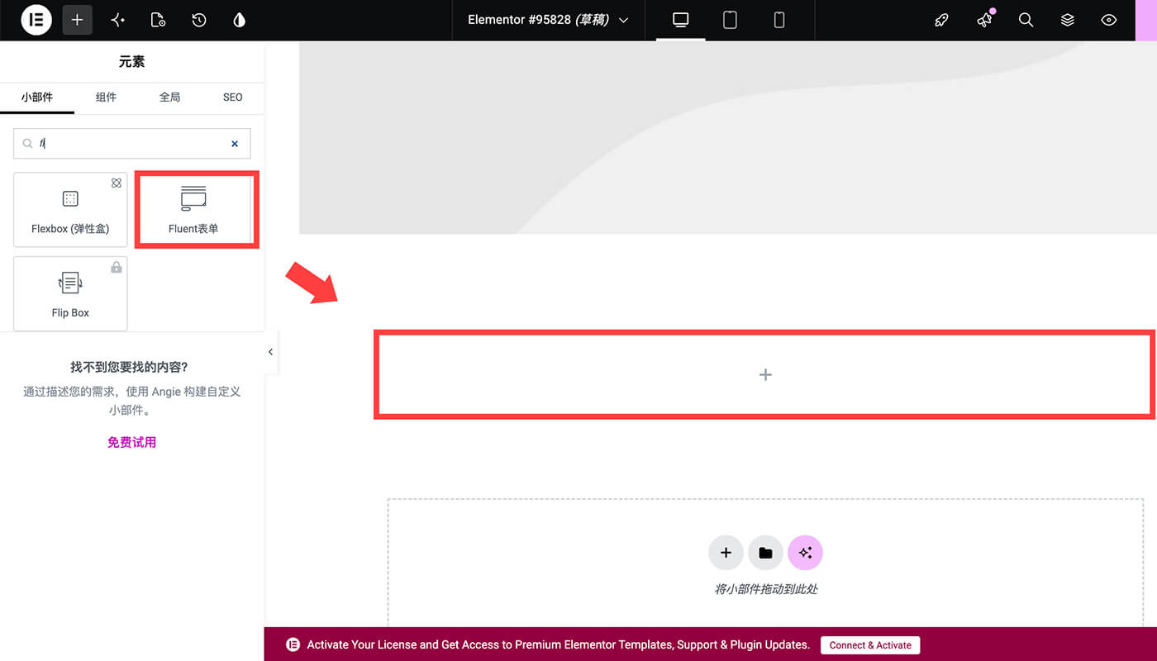This screenshot has height=661, width=1157.
Task: Click the 找不到您要找的内容? heading
Action: 129,367
